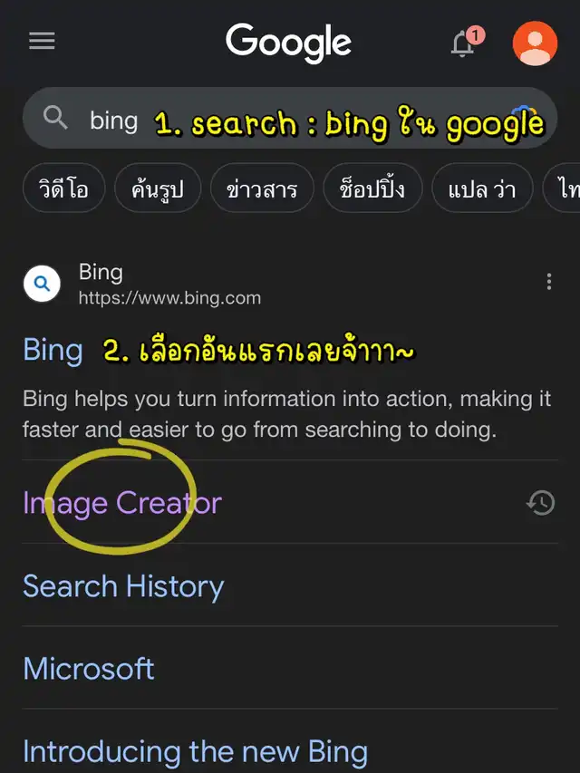Tap the orange account avatar

535,43
